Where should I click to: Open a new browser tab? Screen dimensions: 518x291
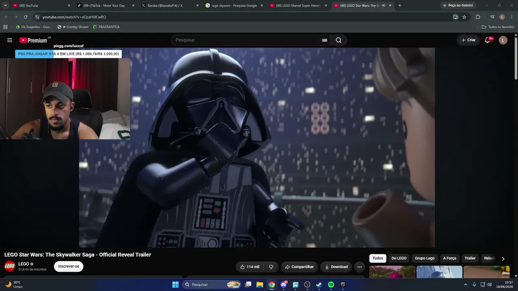tap(400, 6)
